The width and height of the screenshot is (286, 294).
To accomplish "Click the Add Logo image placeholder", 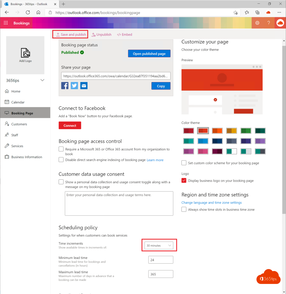I will [x=25, y=55].
